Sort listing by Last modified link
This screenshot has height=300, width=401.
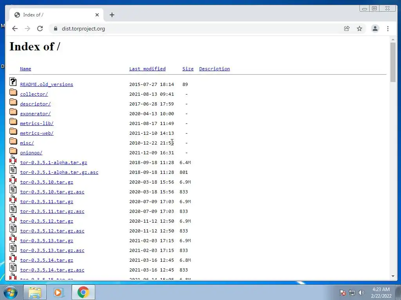[147, 69]
